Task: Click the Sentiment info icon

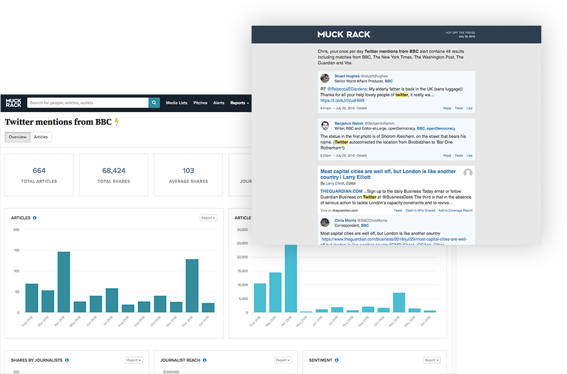Action: [x=337, y=360]
